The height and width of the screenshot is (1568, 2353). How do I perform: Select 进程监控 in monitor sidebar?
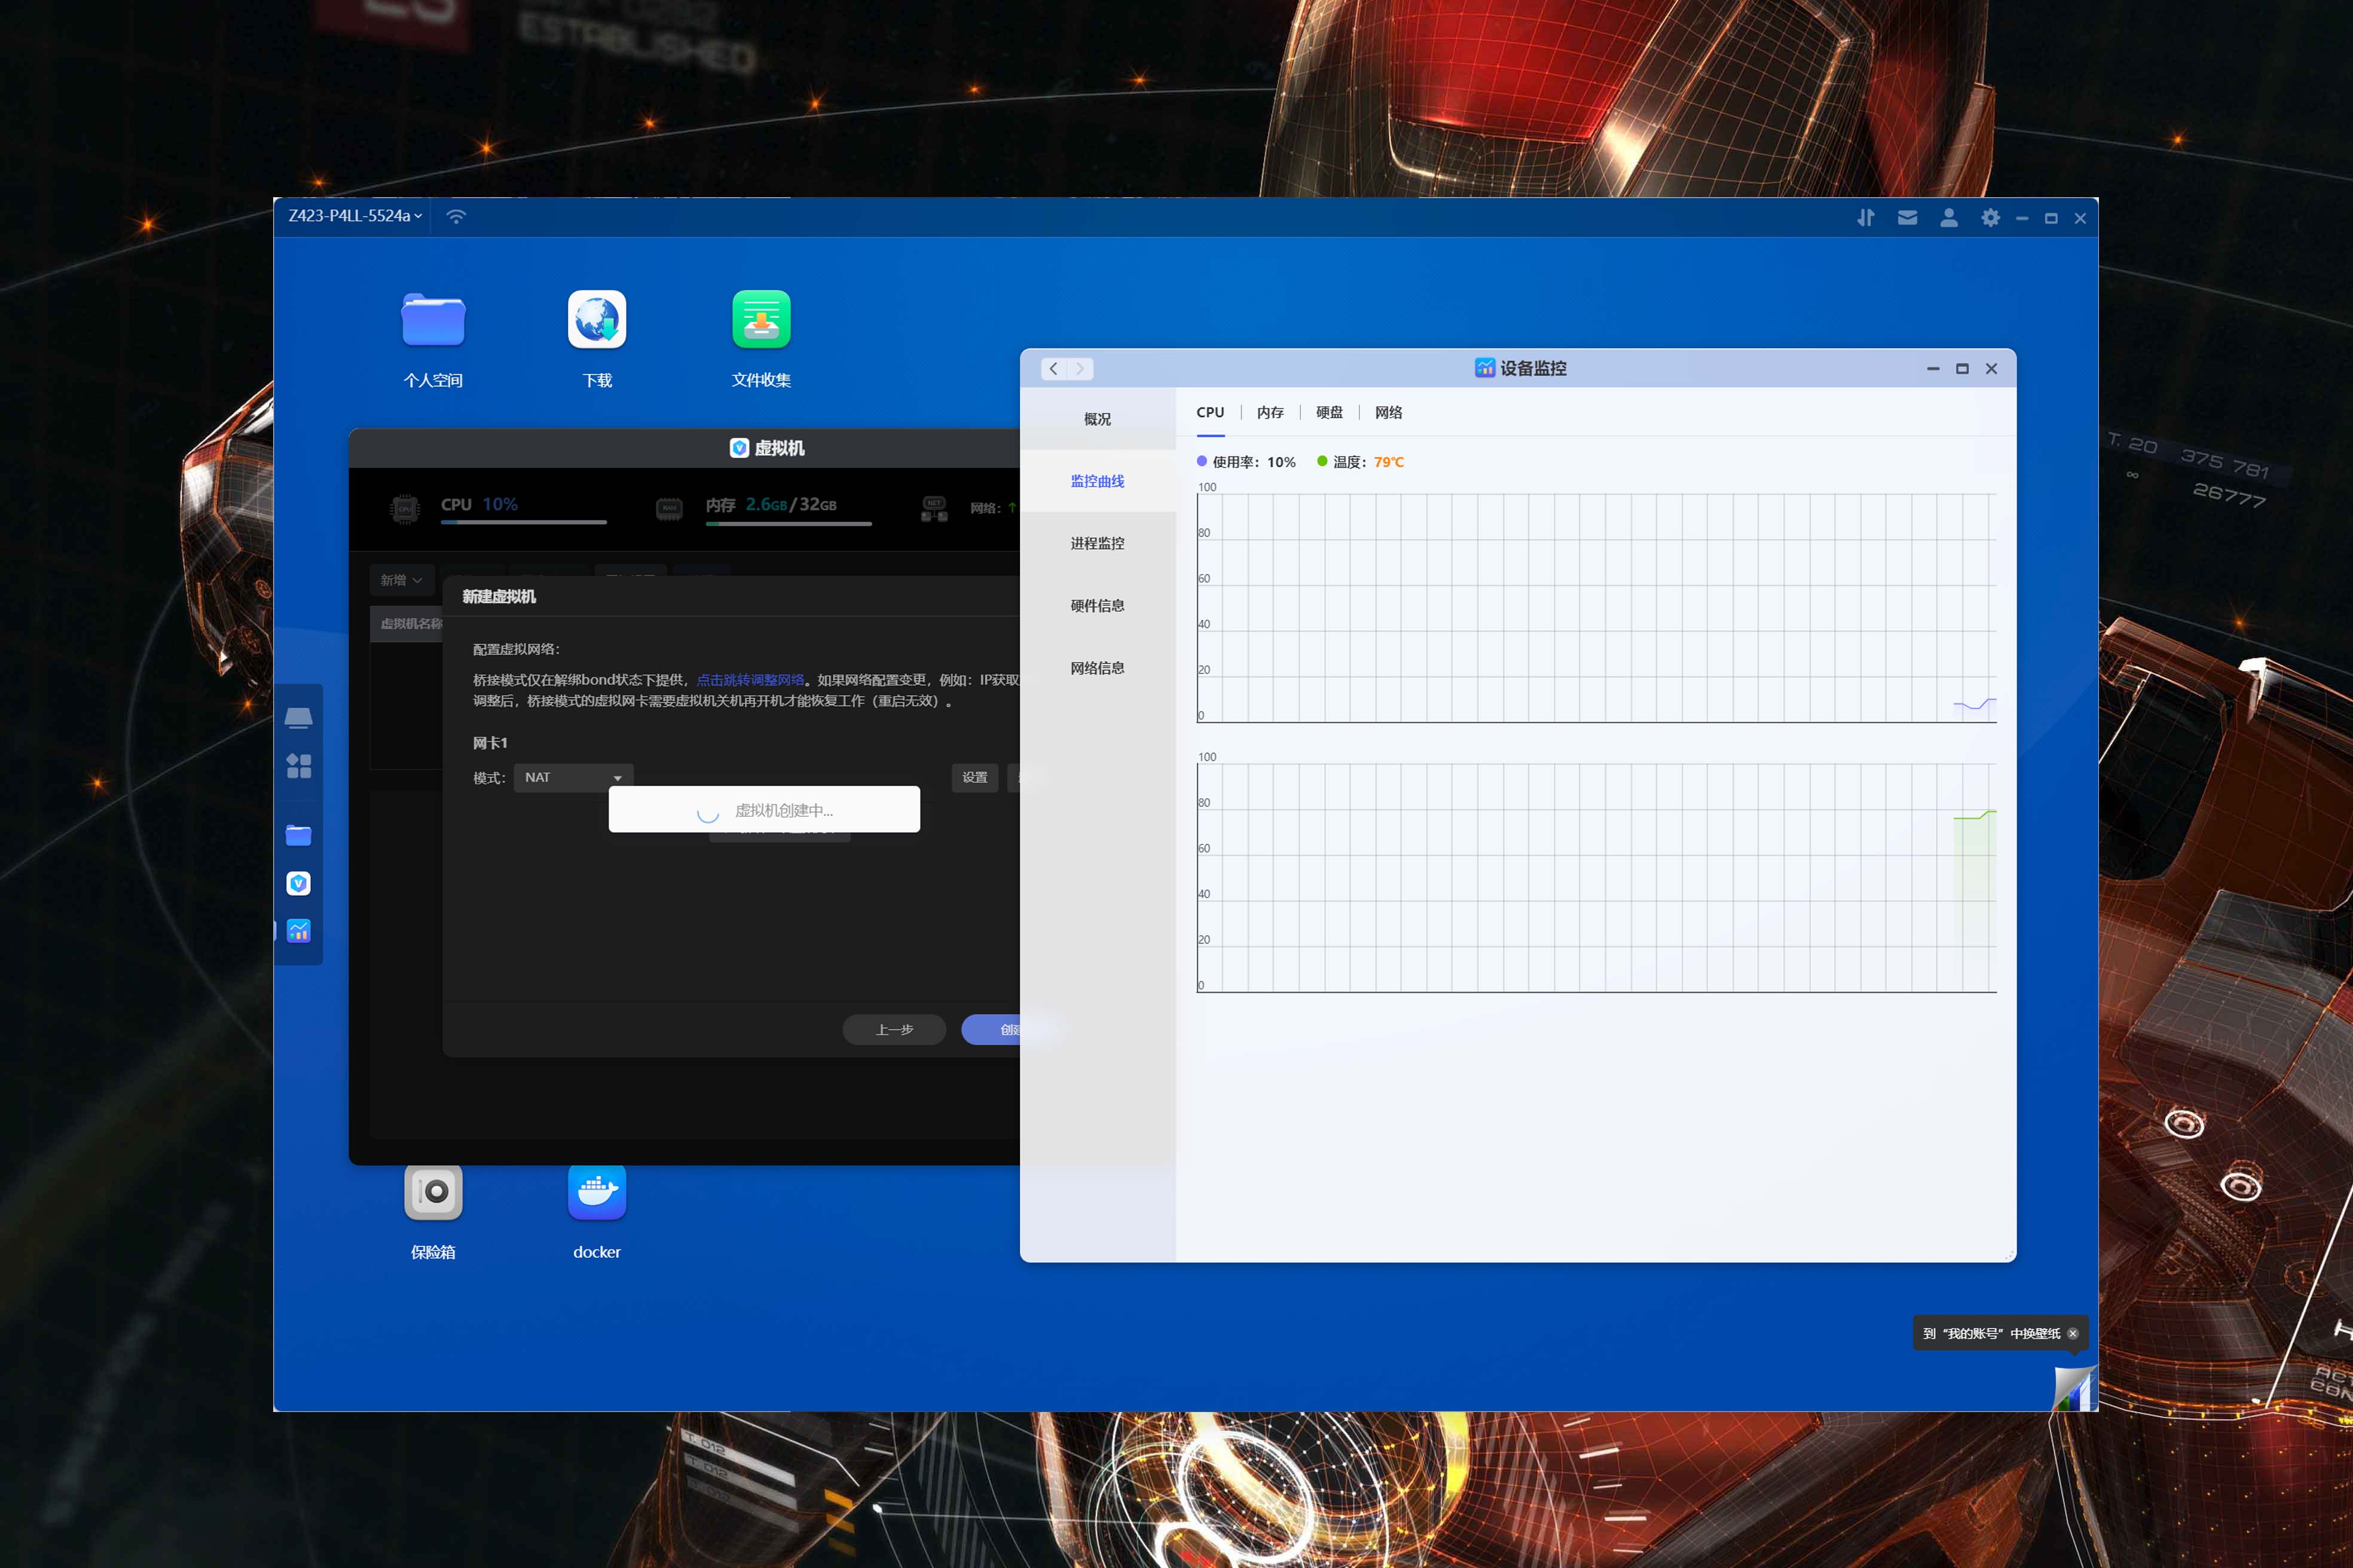click(1098, 543)
